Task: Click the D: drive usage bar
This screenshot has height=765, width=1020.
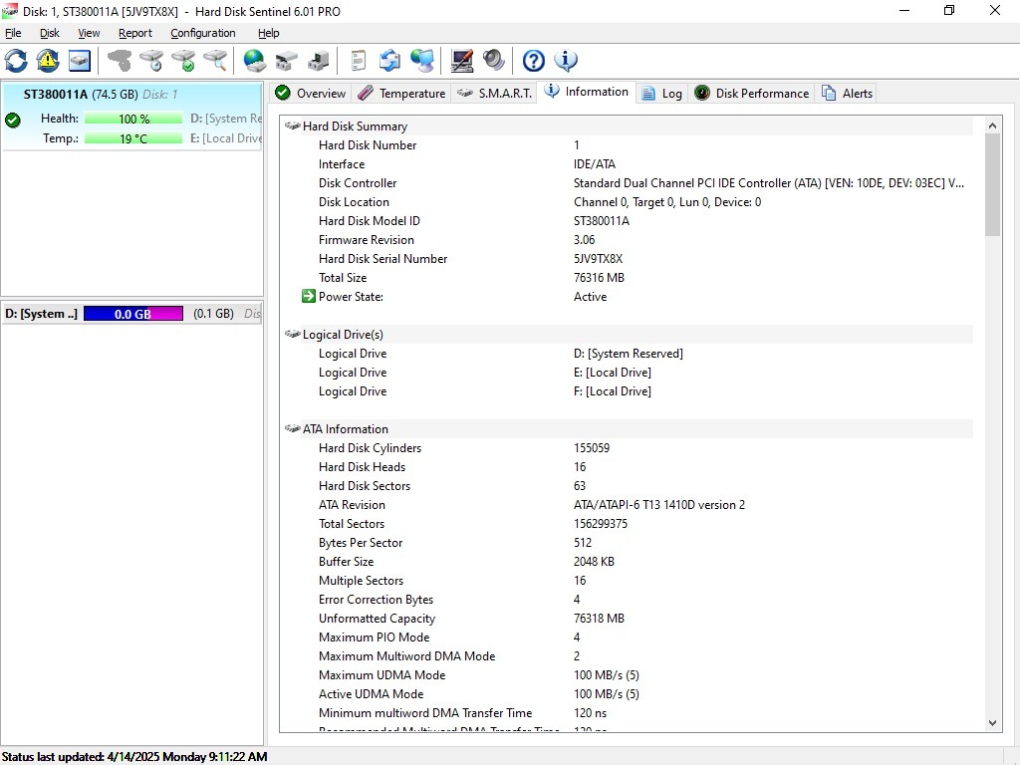Action: (x=133, y=314)
